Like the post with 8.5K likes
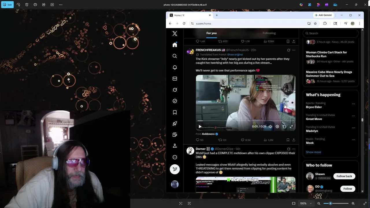Viewport: 370px width, 208px height. click(246, 140)
